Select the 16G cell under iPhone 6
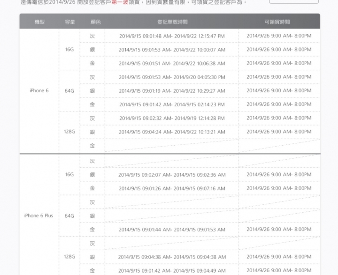Screen dimensions: 338x275 (69, 50)
